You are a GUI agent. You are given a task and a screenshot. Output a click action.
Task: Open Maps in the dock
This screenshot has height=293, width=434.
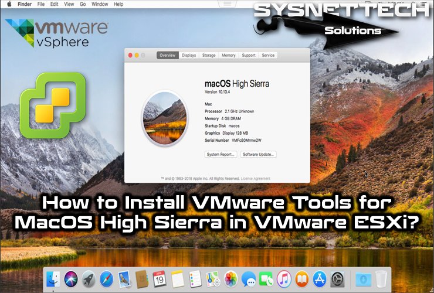[x=213, y=279]
